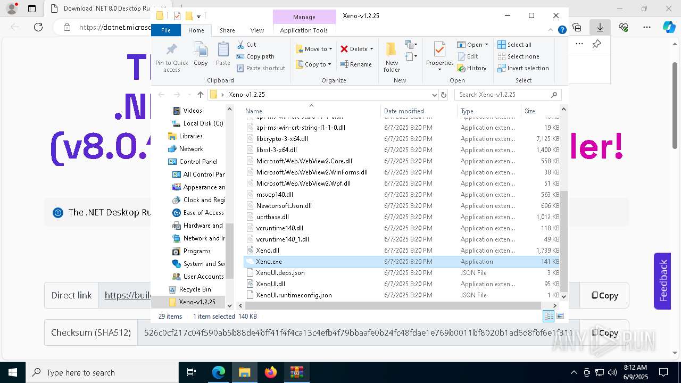Switch to the Share ribbon tab

point(227,30)
